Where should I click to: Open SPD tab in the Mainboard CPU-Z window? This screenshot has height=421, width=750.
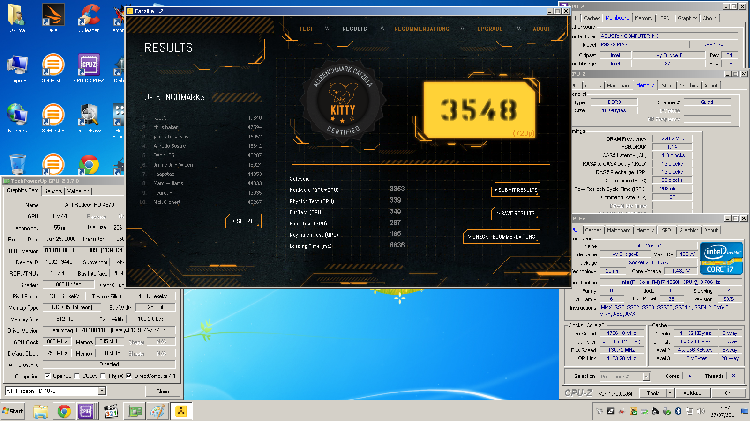[x=665, y=18]
